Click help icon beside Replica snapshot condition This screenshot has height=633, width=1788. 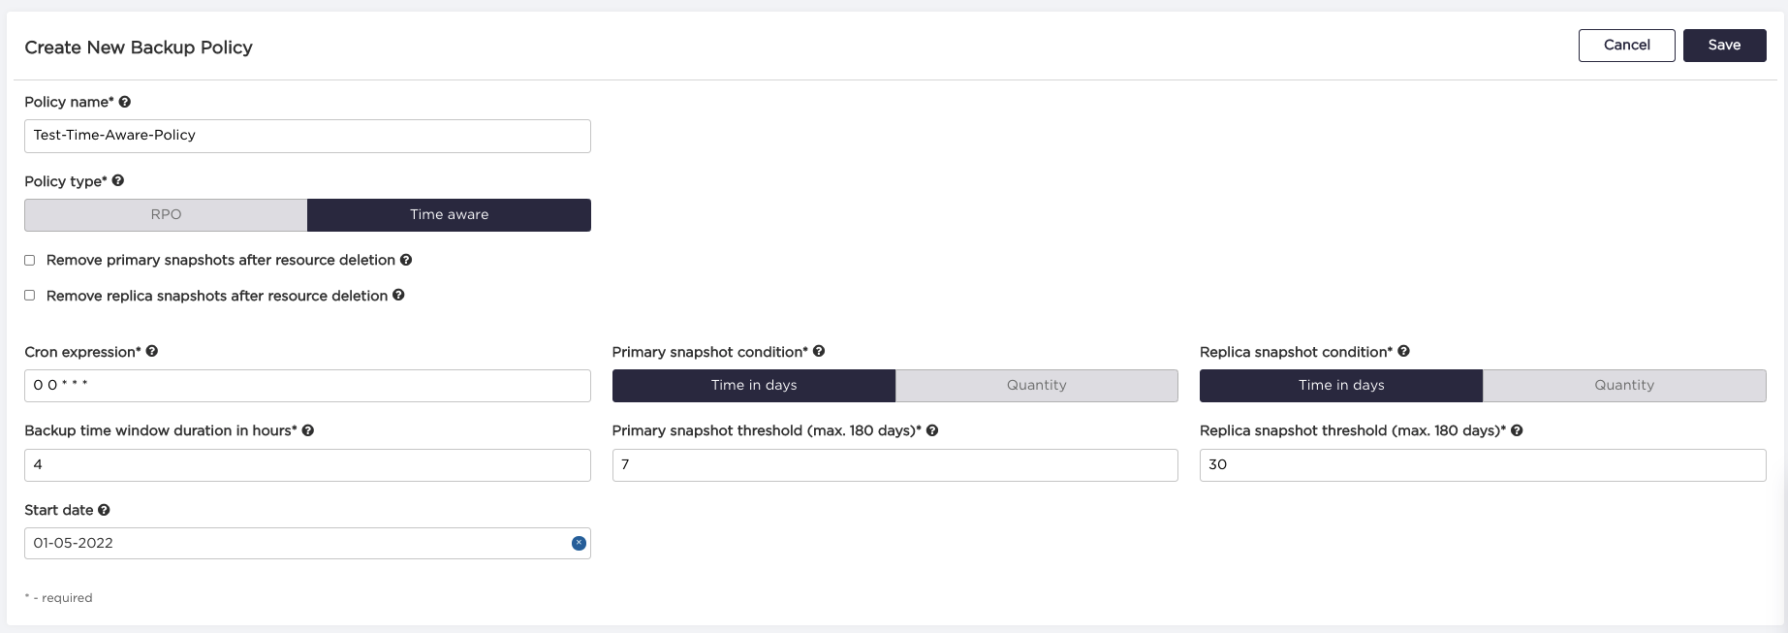point(1403,352)
